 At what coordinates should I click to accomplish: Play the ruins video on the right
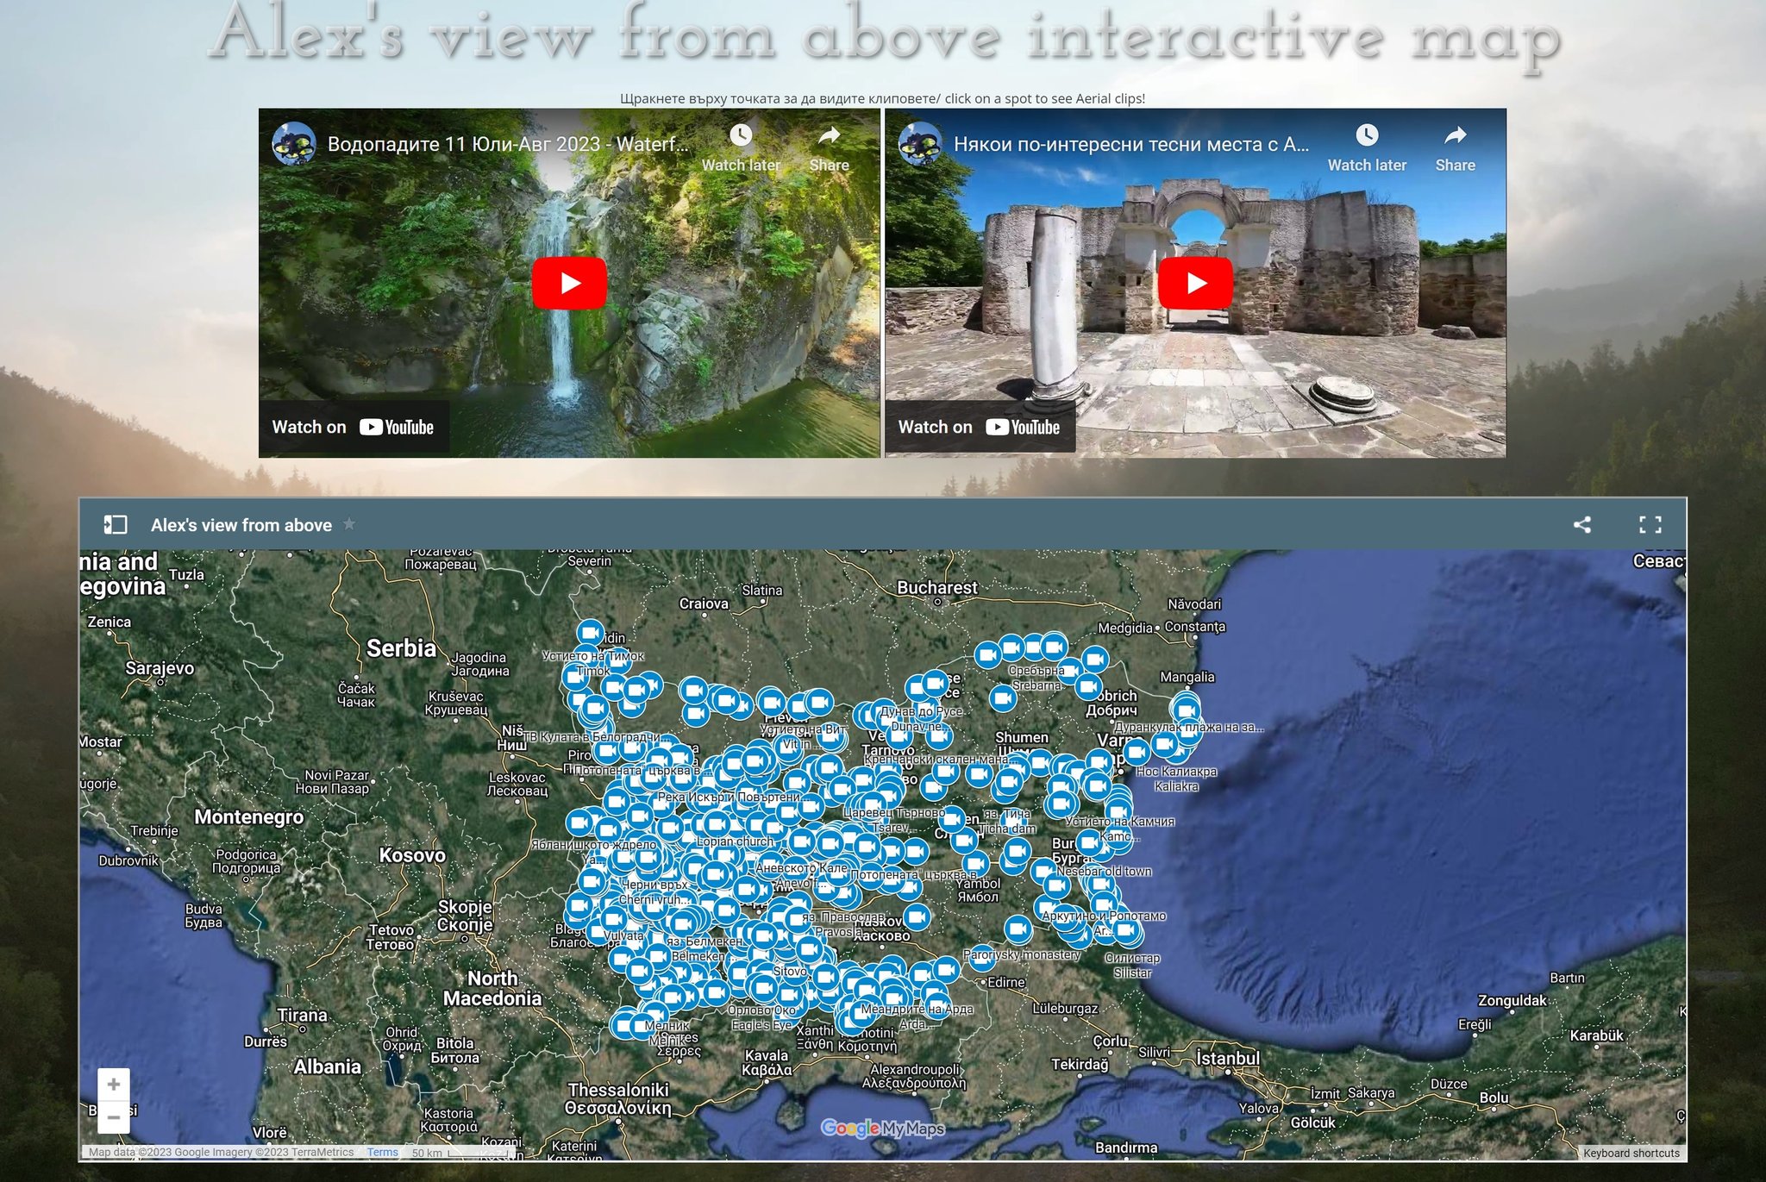1195,283
